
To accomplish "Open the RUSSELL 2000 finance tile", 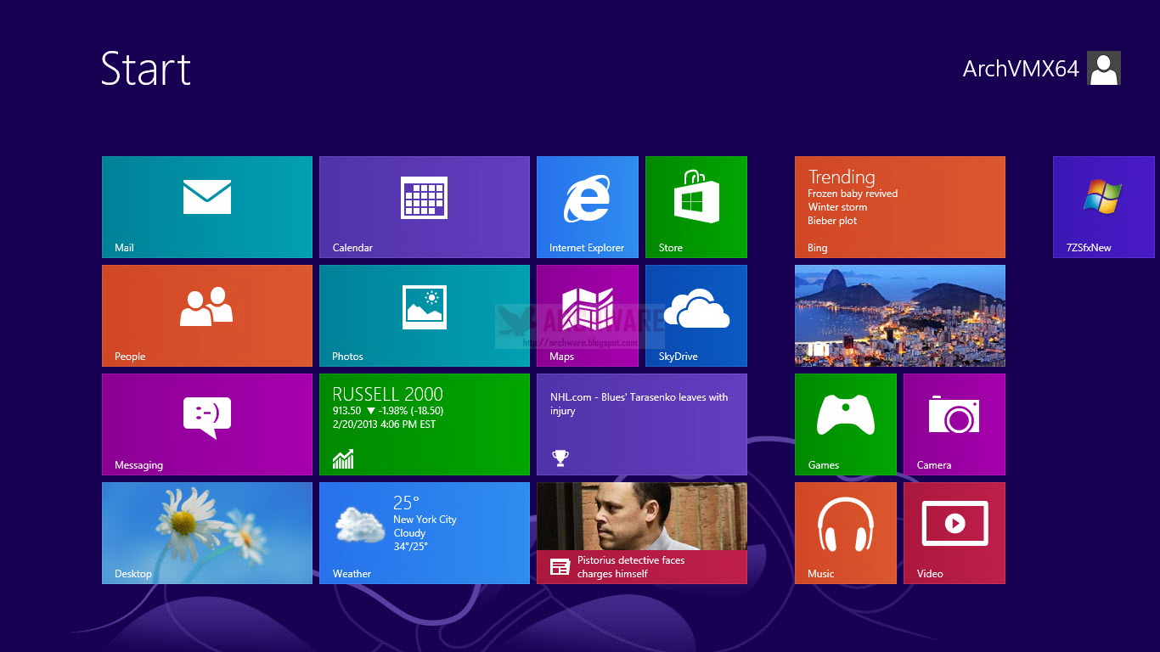I will [x=424, y=424].
